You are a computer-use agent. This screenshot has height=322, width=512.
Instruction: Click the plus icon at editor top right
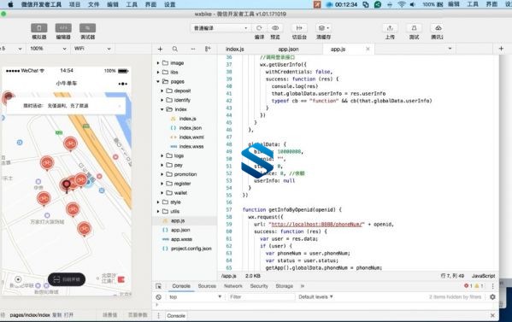pos(501,49)
